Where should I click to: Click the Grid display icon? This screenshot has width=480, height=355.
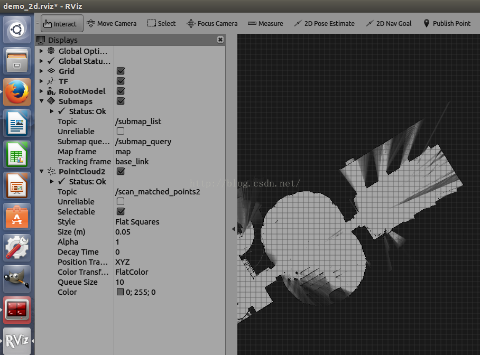pos(51,71)
